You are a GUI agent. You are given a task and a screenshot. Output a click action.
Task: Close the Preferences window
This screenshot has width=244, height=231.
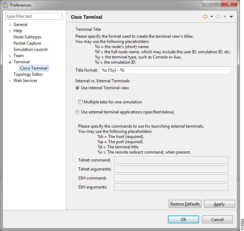click(x=229, y=3)
